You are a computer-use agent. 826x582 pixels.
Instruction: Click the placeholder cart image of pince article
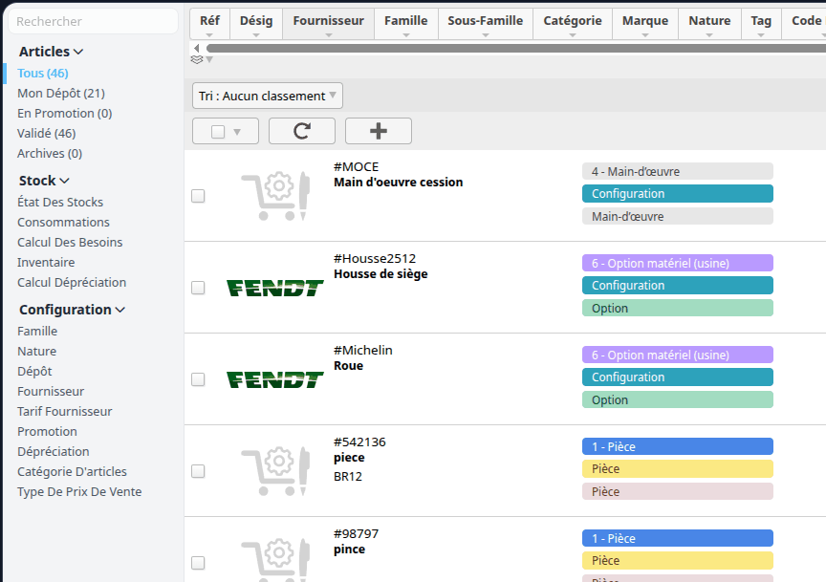275,559
